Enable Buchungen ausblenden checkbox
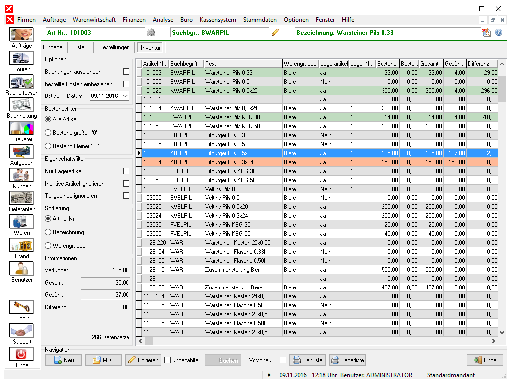Image resolution: width=511 pixels, height=383 pixels. (126, 72)
